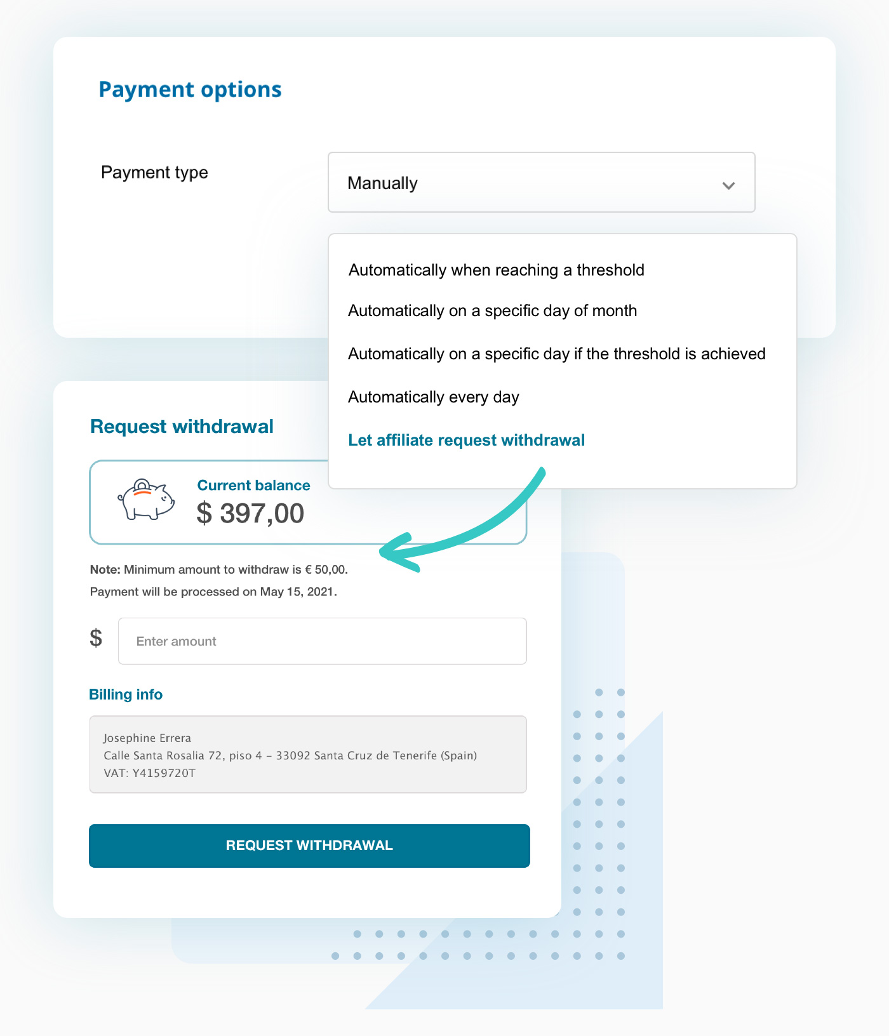Click the dollar sign next to amount field
Screen dimensions: 889x1036
point(97,640)
